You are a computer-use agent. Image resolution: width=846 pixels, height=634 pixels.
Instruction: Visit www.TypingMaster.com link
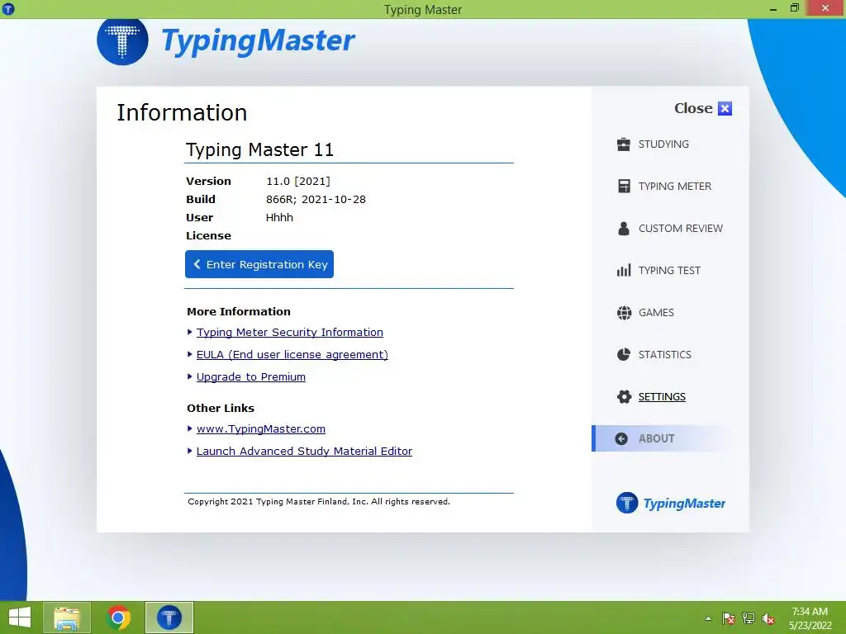261,428
